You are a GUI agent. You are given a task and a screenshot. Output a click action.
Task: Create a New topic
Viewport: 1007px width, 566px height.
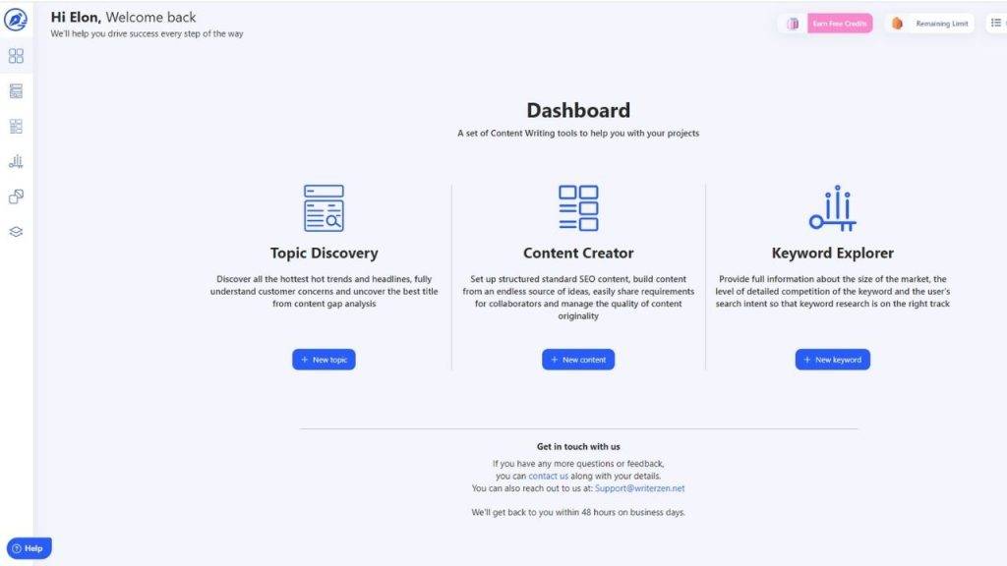tap(324, 360)
